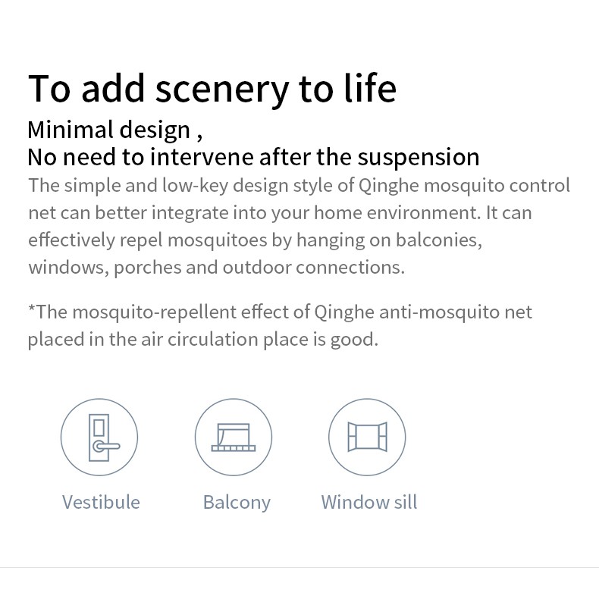Image resolution: width=599 pixels, height=599 pixels.
Task: Click the line starting 'The simple and low-key'
Action: [x=299, y=186]
